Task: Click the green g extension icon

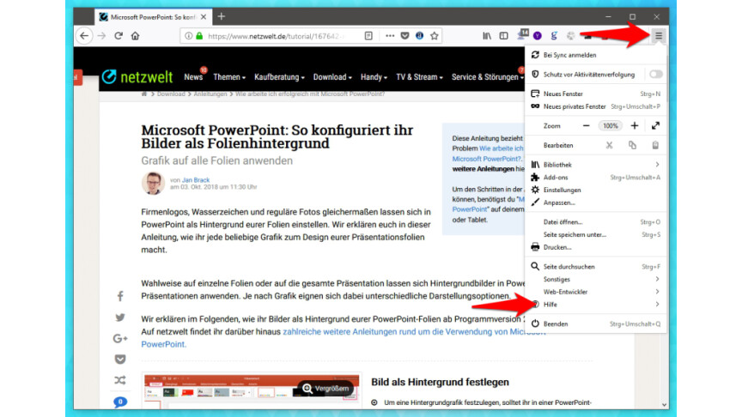Action: coord(554,36)
